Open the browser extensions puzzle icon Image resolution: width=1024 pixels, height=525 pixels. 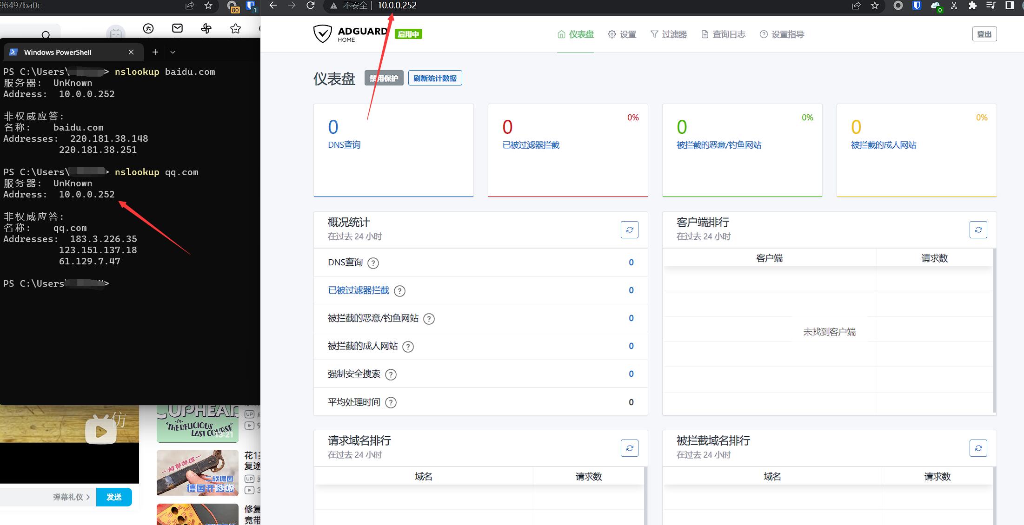(x=972, y=6)
